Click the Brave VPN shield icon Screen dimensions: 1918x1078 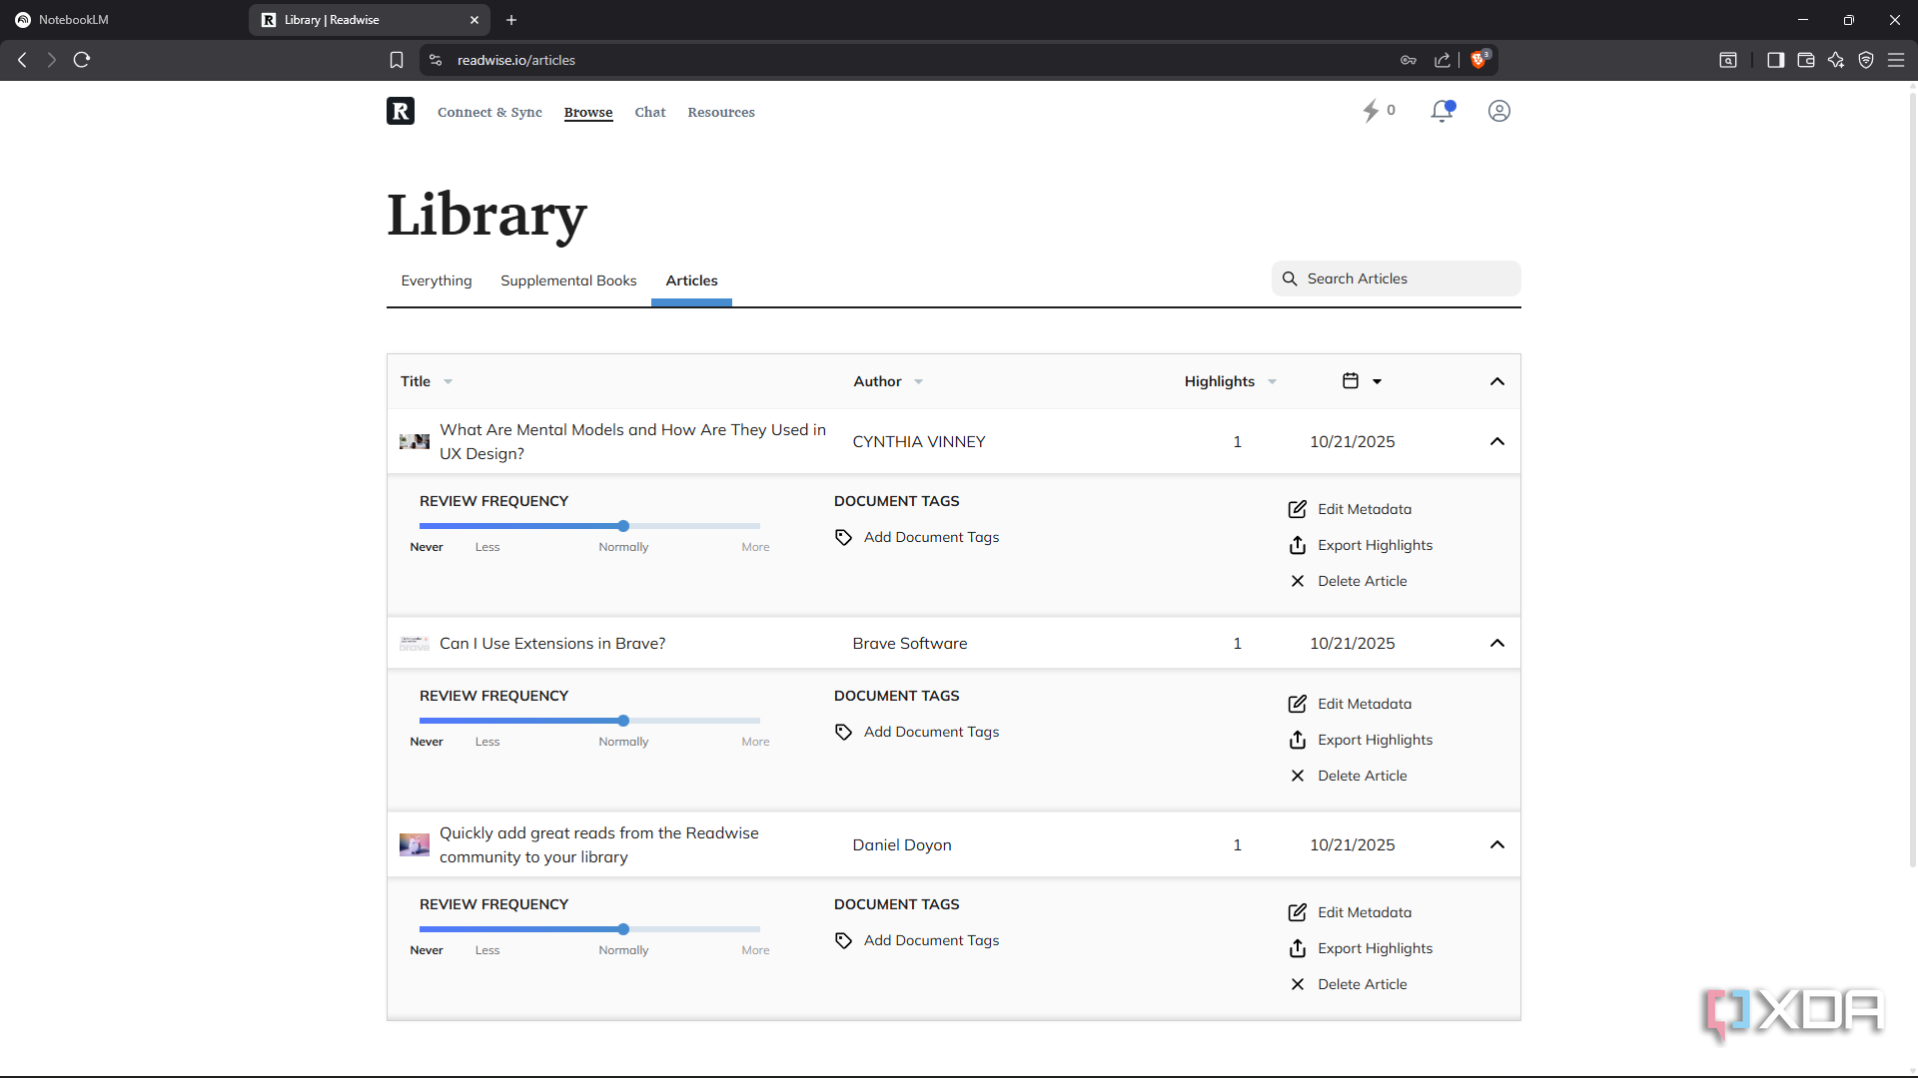1866,60
